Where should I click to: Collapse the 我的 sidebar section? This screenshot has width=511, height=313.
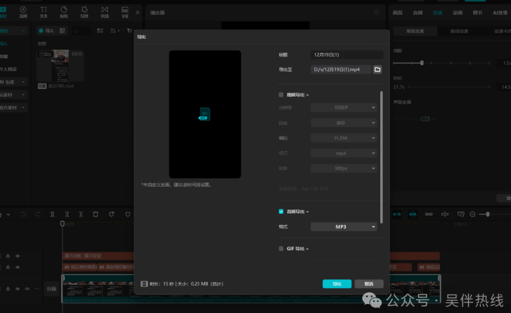23,30
